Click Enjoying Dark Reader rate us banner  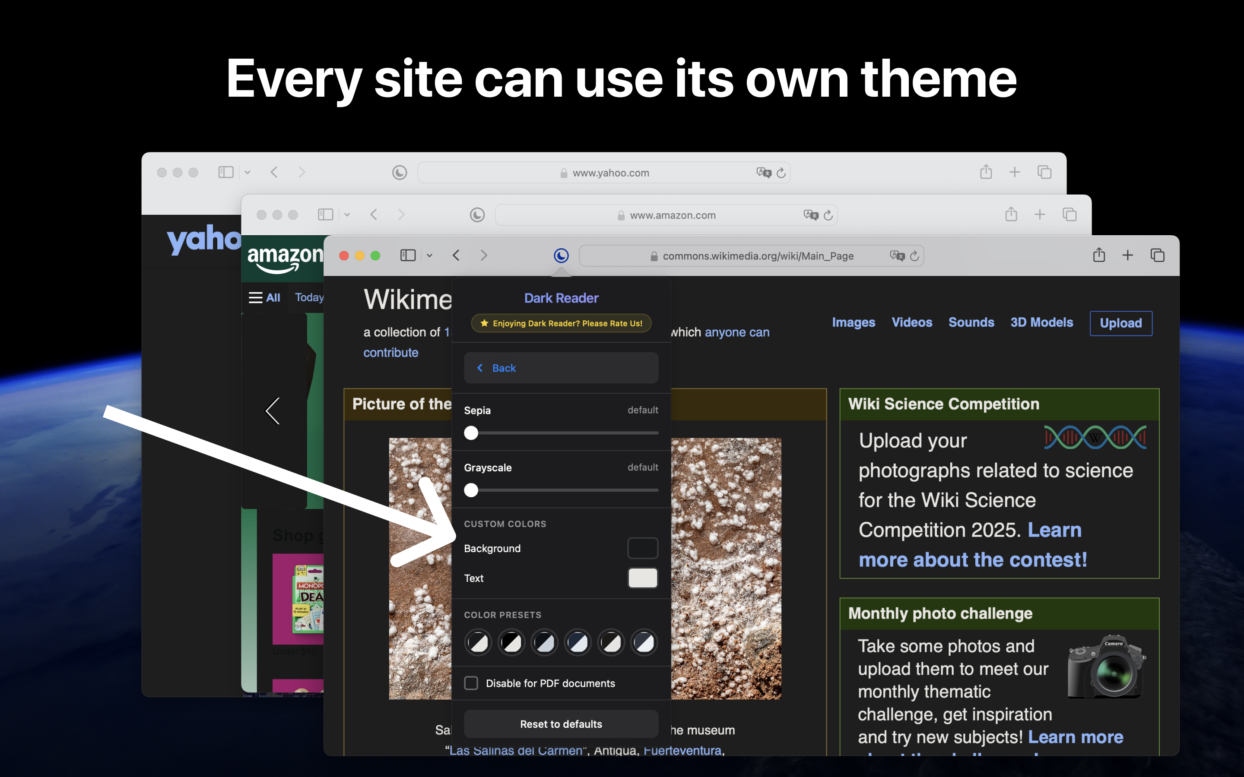[x=561, y=323]
